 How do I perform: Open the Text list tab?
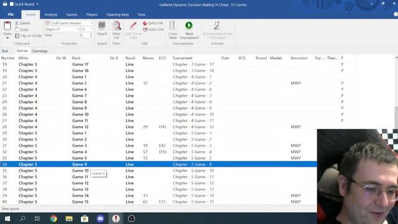(x=5, y=51)
